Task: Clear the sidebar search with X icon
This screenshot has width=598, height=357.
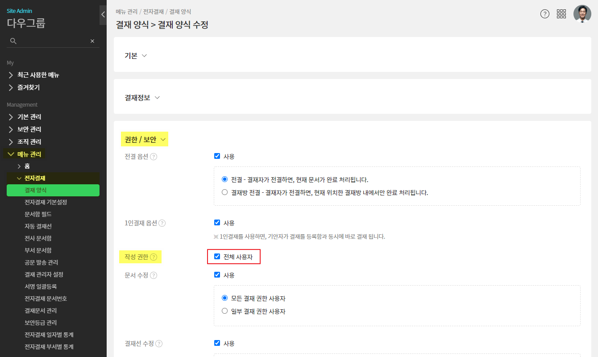Action: (x=92, y=41)
